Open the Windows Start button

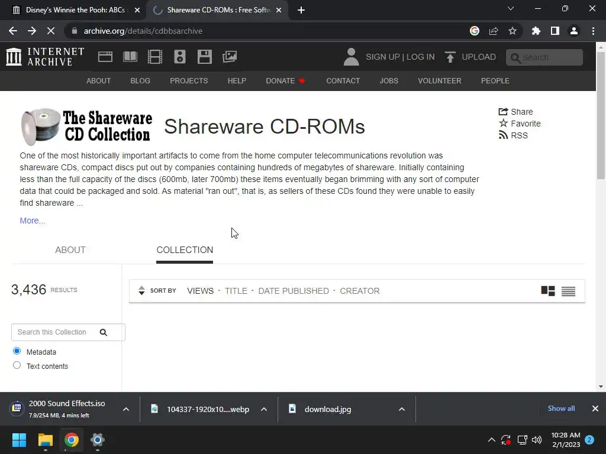click(x=19, y=440)
